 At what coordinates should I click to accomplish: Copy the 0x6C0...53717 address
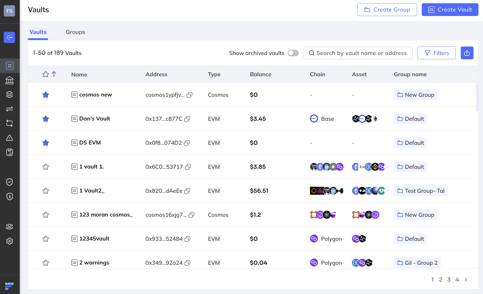[x=188, y=167]
